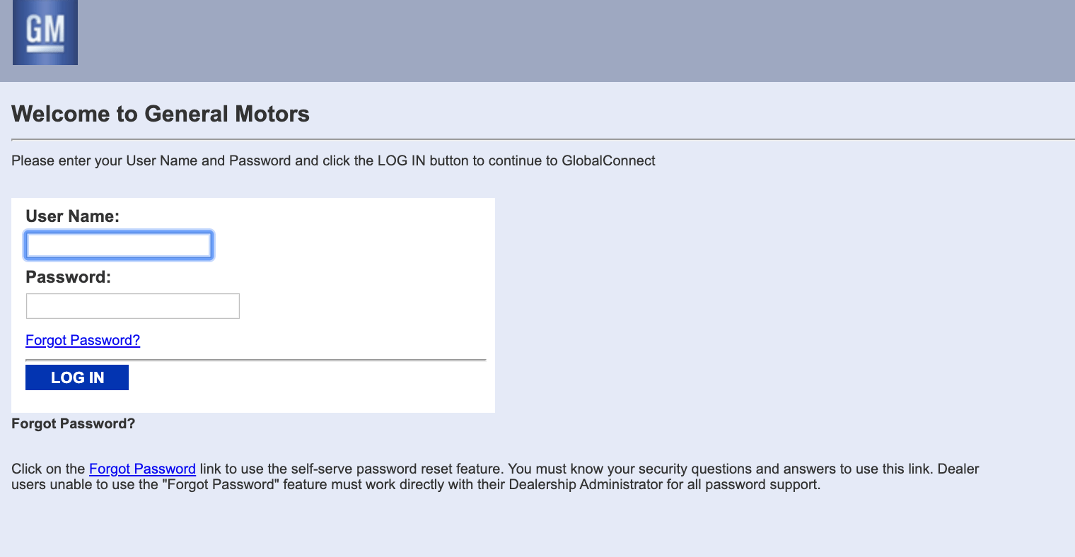Submit credentials with LOG IN
The image size is (1075, 557).
tap(76, 377)
